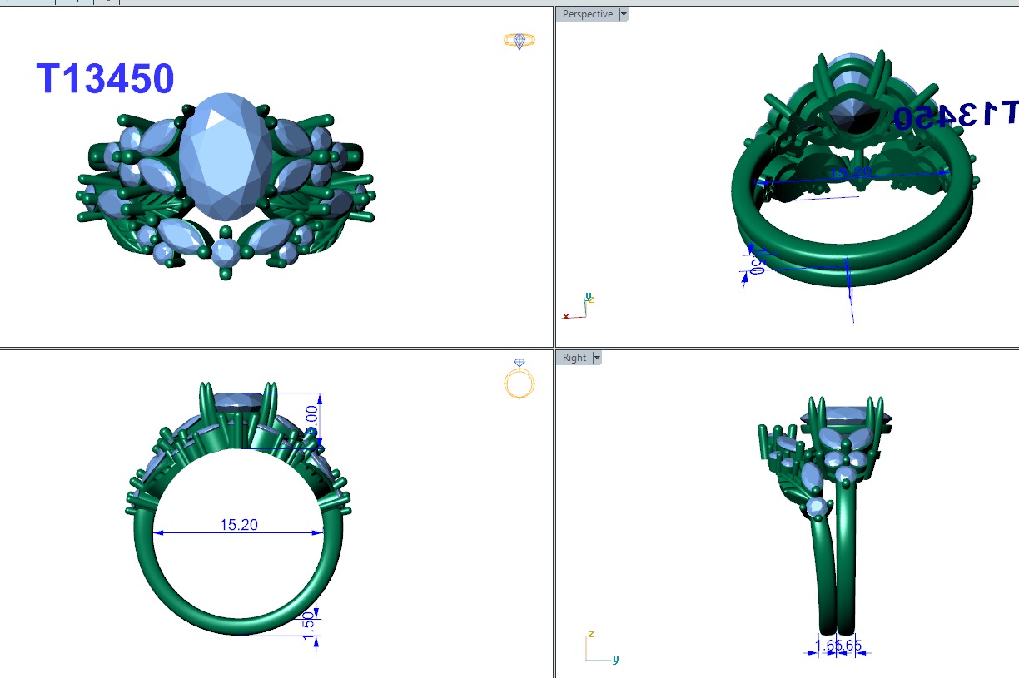Click the green ring shank bottom in front view
The height and width of the screenshot is (678, 1019).
[238, 626]
